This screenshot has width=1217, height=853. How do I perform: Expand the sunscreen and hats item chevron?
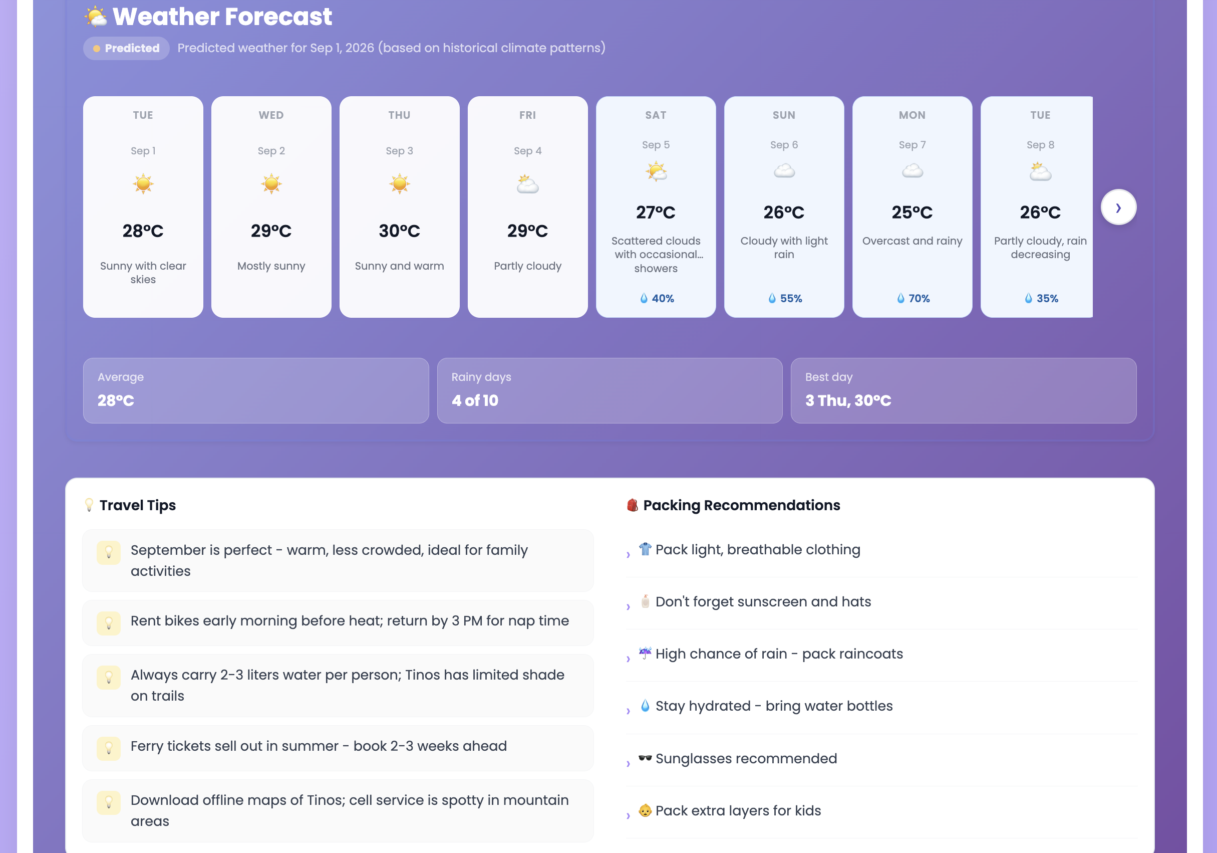pyautogui.click(x=628, y=606)
